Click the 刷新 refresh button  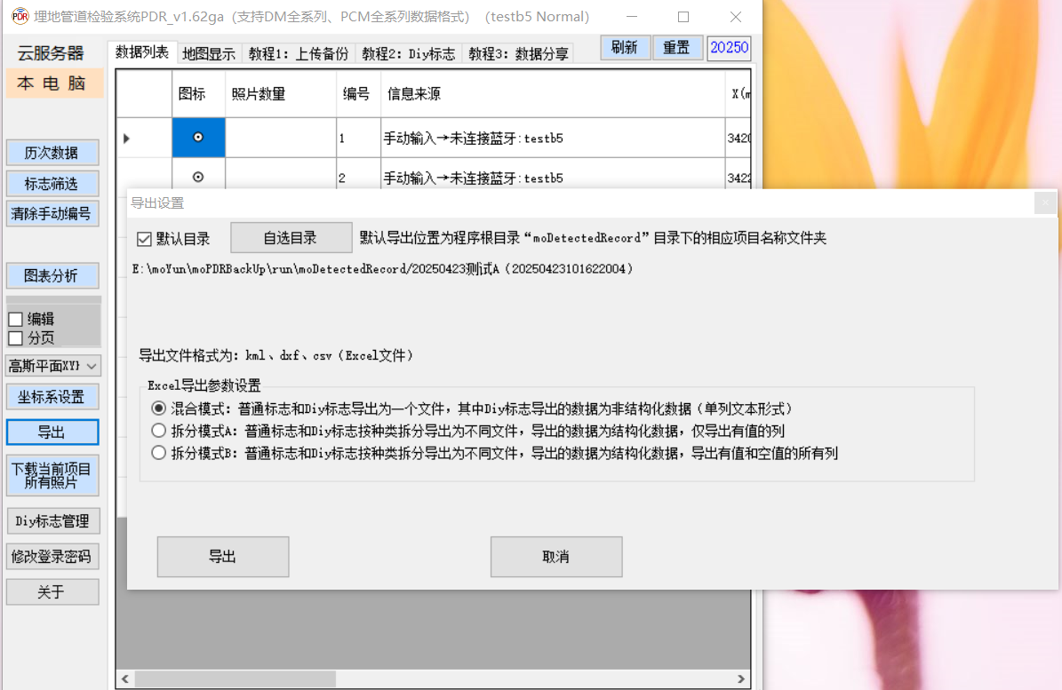click(x=624, y=48)
